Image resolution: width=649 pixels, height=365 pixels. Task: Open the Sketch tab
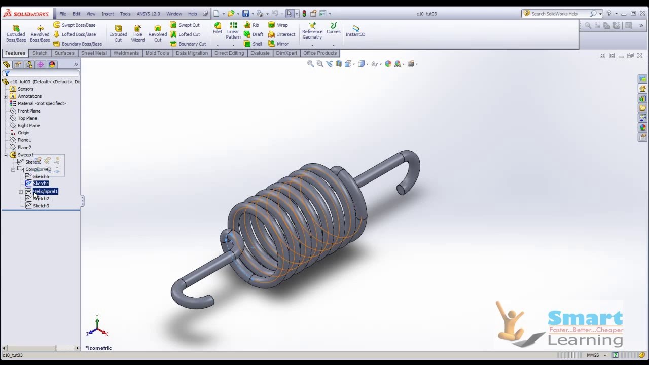coord(40,53)
